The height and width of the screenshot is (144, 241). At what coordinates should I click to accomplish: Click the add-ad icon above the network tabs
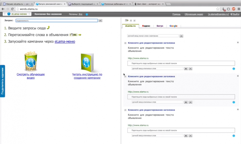tap(127, 20)
